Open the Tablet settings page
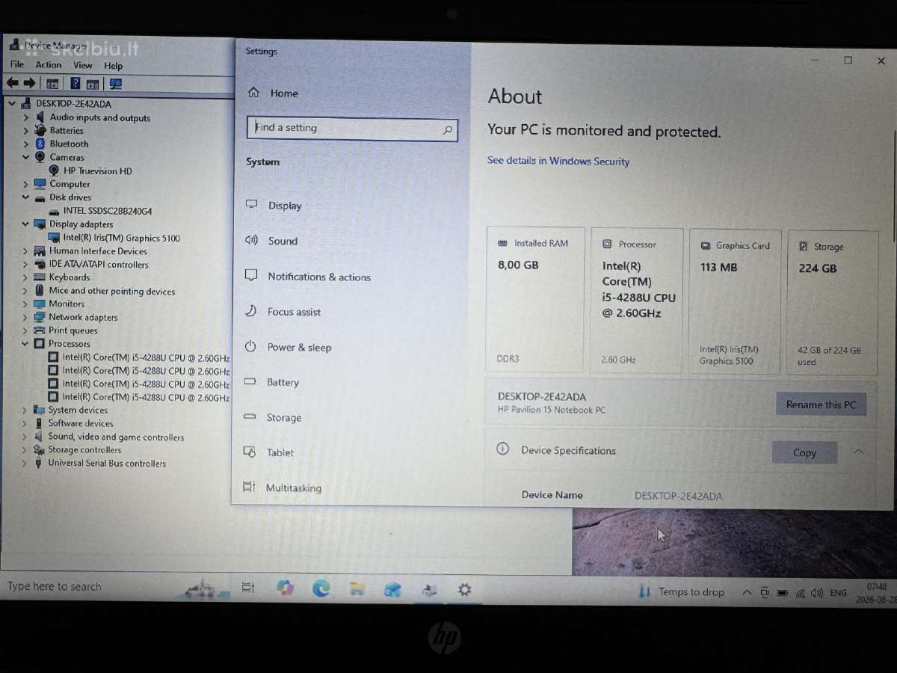Viewport: 897px width, 673px height. [x=280, y=452]
